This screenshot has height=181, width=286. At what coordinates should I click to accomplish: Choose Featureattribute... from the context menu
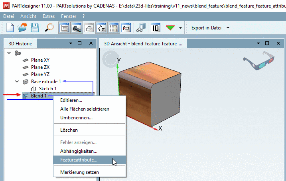(90, 160)
